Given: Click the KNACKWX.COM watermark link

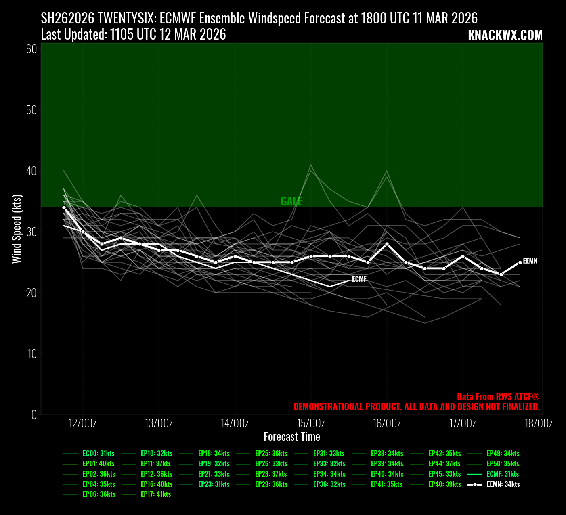Looking at the screenshot, I should click(x=505, y=36).
